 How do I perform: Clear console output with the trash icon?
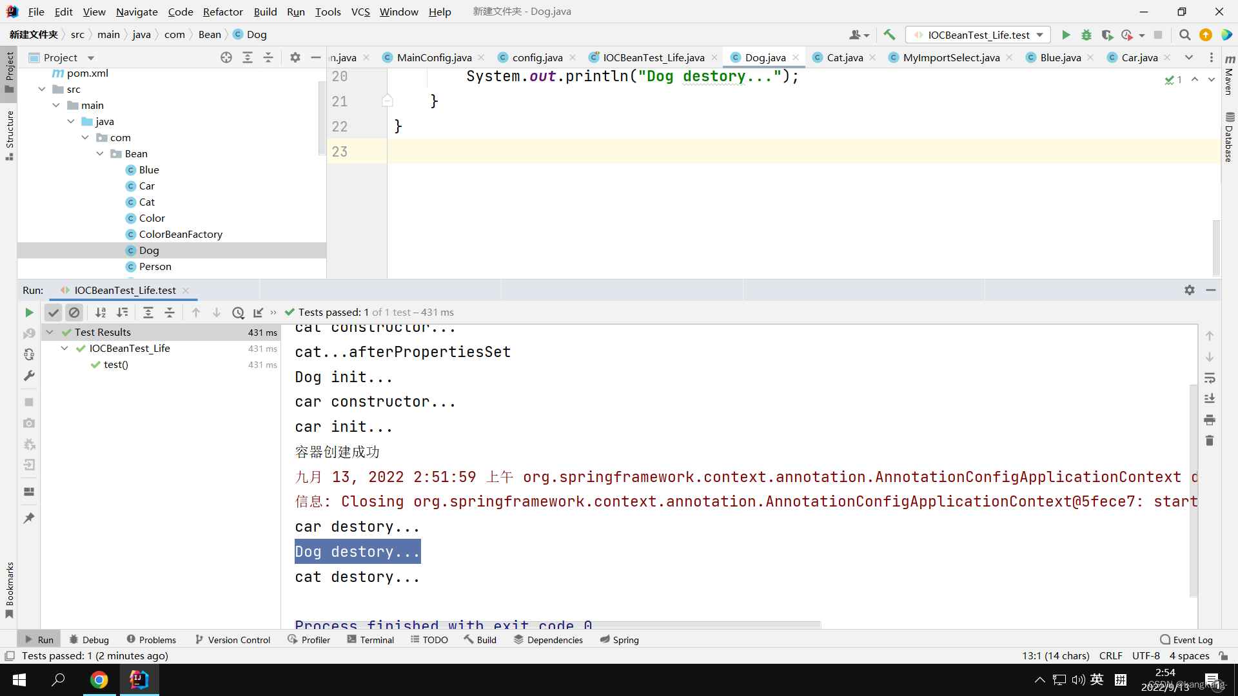1210,441
